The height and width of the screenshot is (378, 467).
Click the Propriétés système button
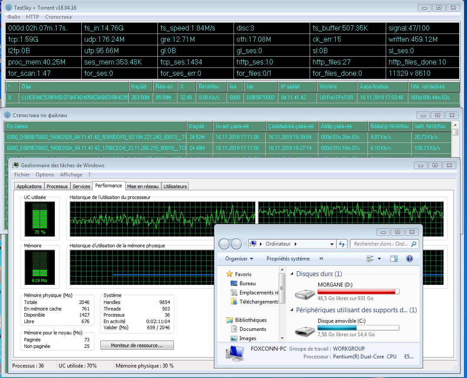288,259
